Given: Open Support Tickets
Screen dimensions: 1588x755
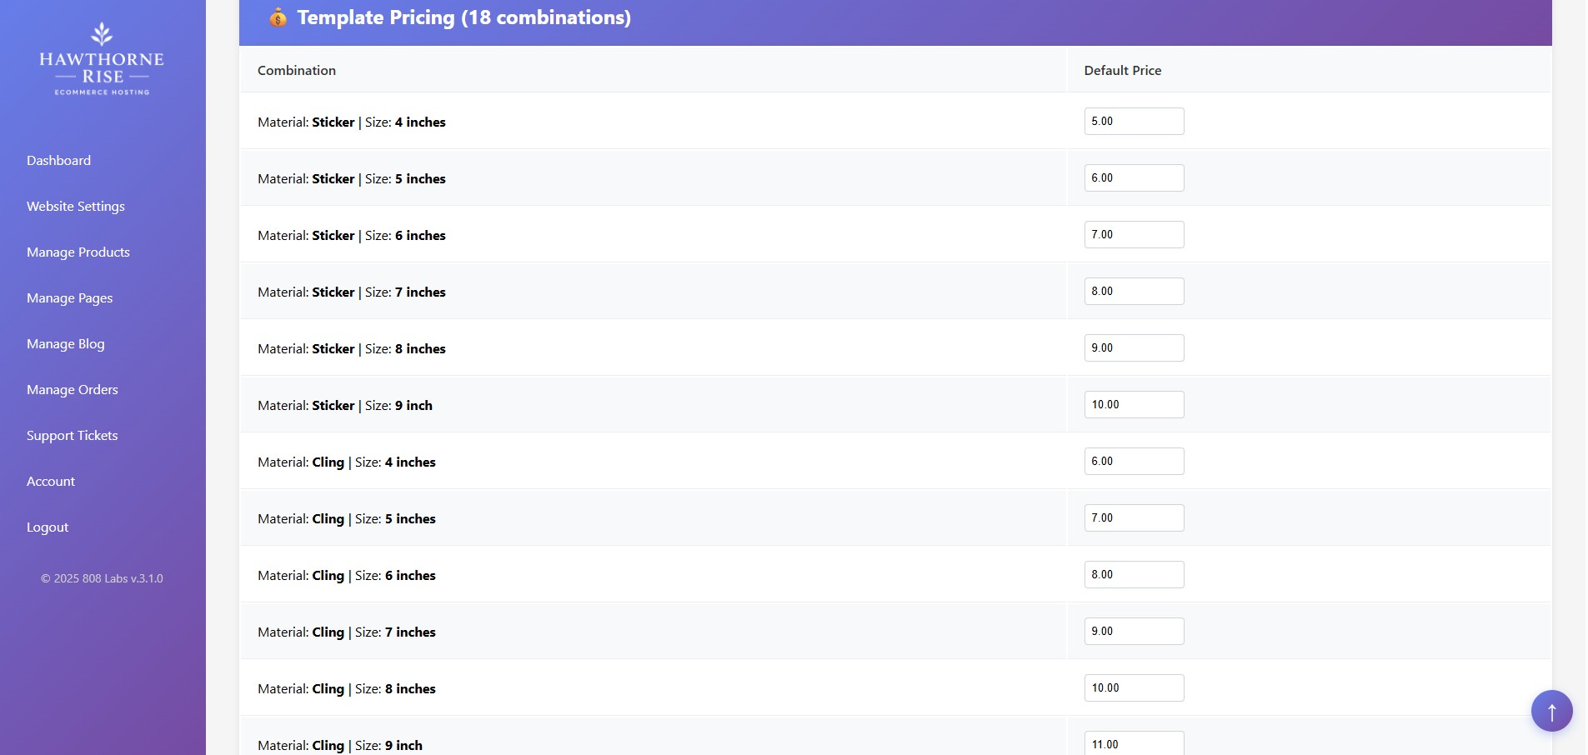Looking at the screenshot, I should click(x=73, y=435).
